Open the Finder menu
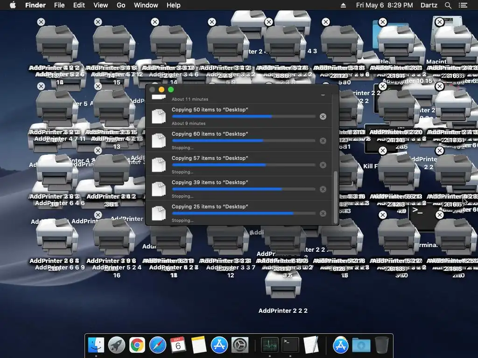The image size is (478, 358). [35, 5]
